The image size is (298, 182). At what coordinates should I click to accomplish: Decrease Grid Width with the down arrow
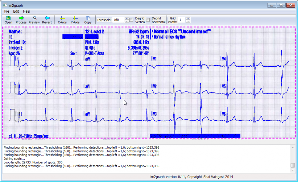(x=188, y=21)
